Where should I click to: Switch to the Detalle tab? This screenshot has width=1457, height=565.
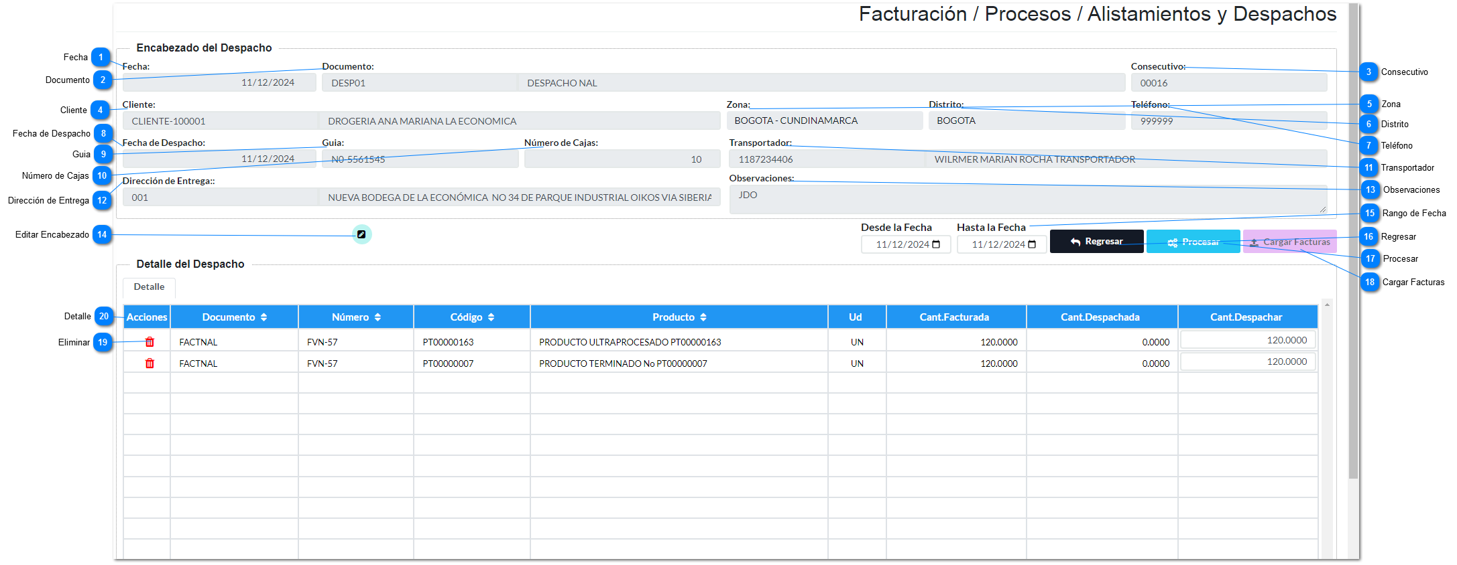click(149, 287)
